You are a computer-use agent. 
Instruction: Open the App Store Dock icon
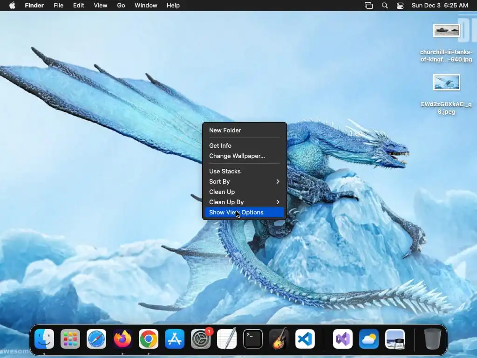[175, 339]
